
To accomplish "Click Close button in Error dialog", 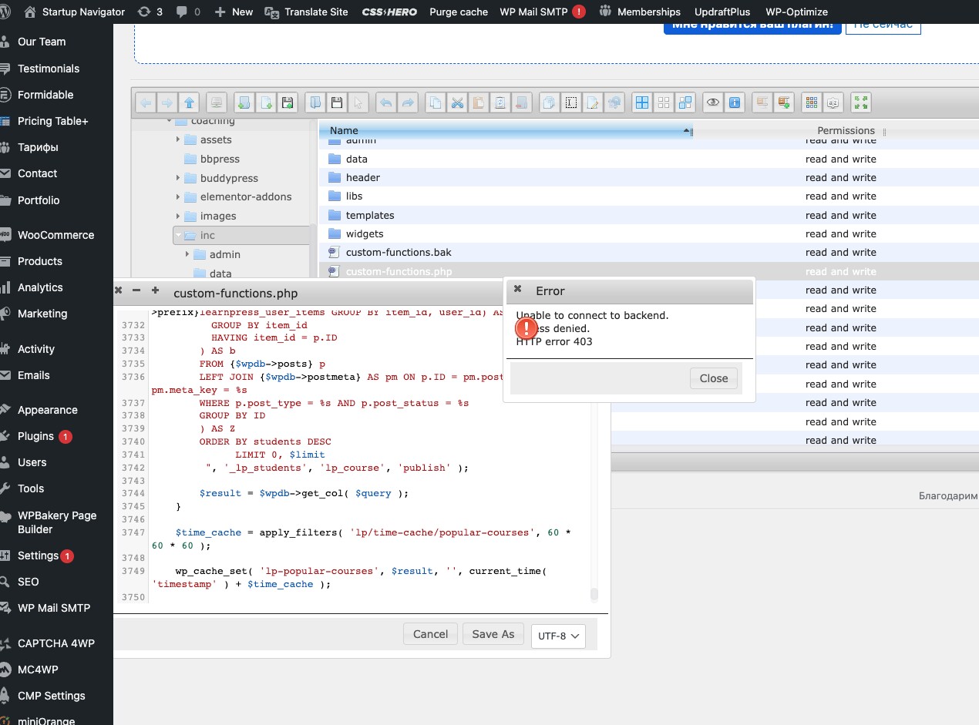I will click(x=714, y=378).
